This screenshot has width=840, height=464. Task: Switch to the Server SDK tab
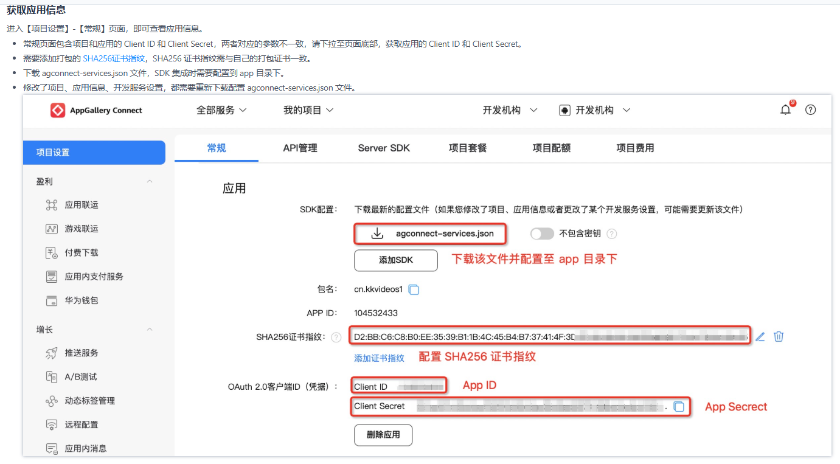click(x=384, y=148)
